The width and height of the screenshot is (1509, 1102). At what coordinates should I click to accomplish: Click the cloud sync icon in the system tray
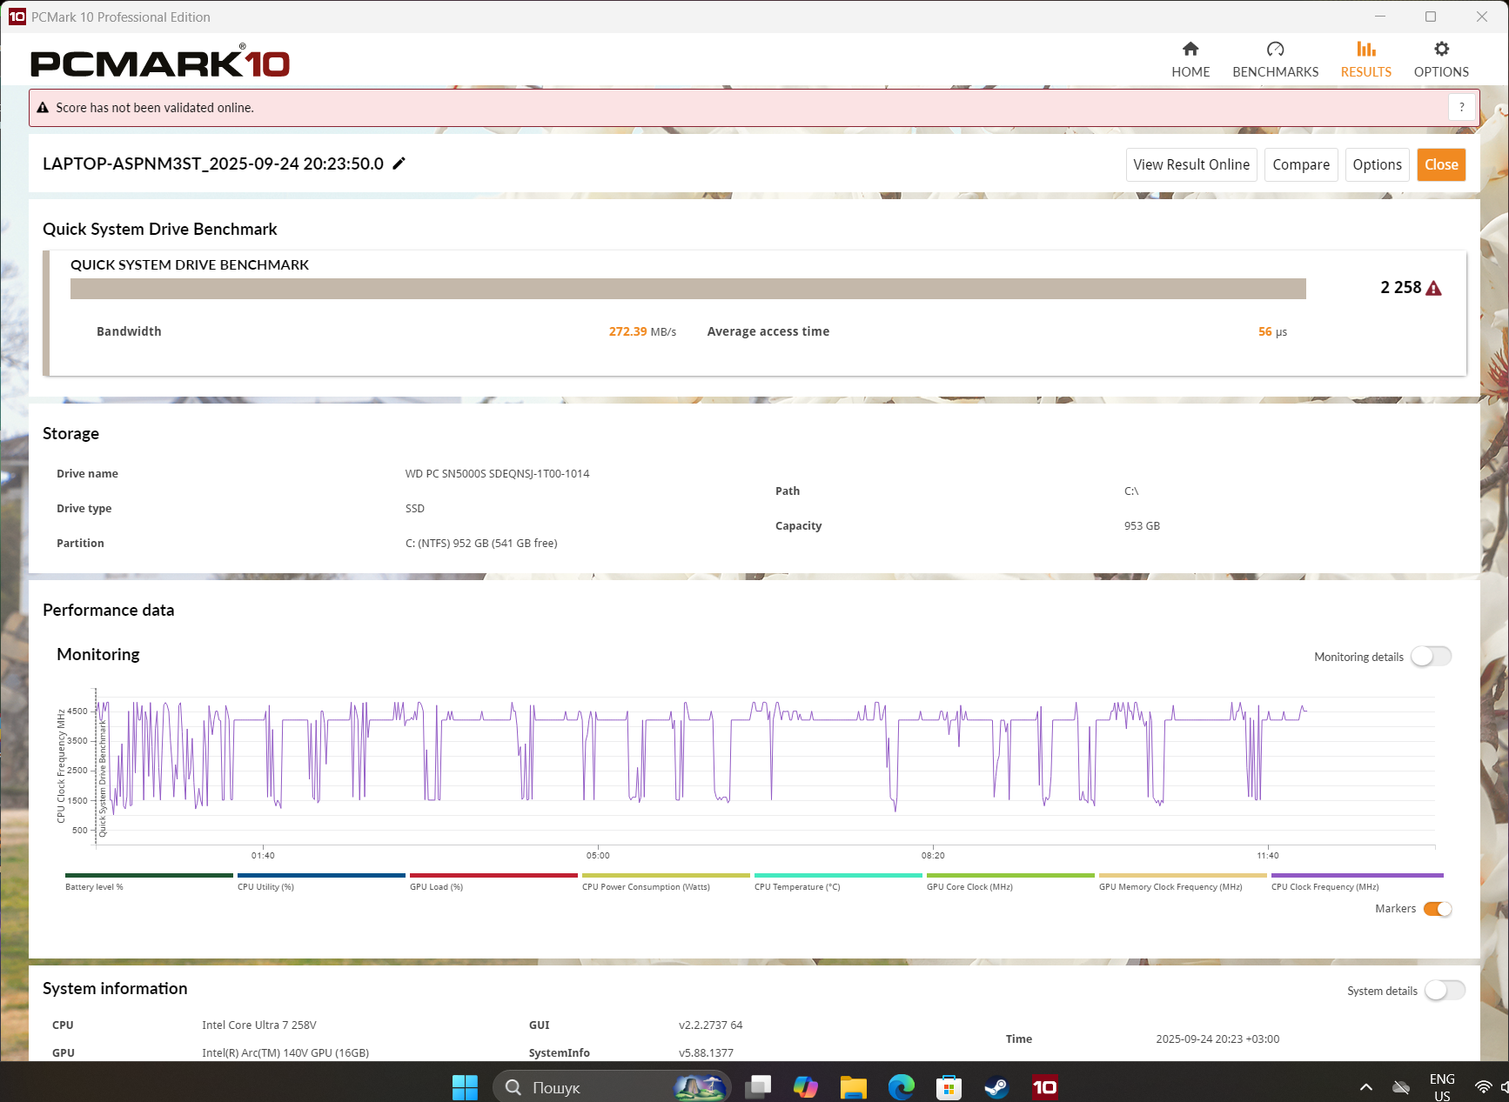(x=1401, y=1086)
